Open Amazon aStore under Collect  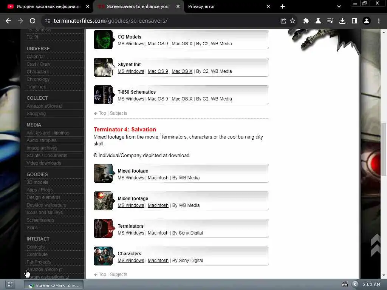(45, 106)
